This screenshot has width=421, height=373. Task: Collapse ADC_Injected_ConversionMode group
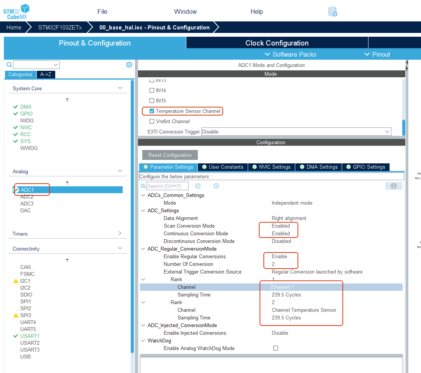point(143,325)
